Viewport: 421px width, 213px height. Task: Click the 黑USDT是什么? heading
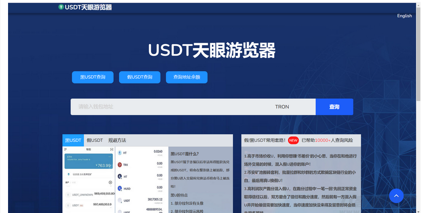185,154
